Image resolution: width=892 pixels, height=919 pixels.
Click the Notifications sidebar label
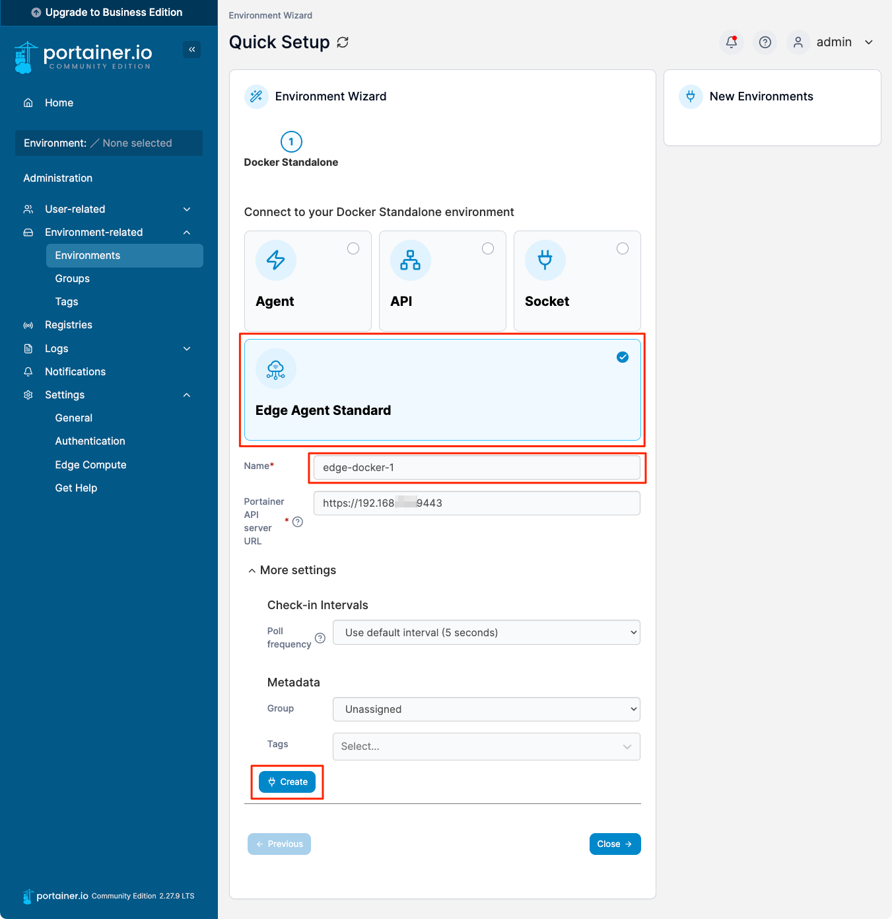[75, 372]
